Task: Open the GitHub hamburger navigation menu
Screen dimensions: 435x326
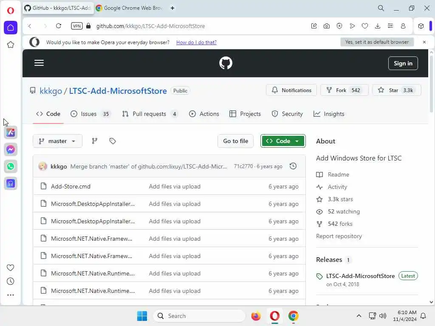Action: coord(39,63)
